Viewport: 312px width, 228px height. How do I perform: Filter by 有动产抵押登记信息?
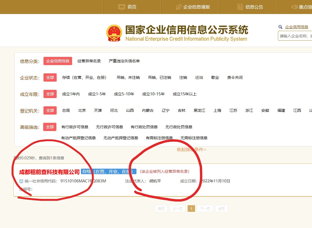pos(78,138)
